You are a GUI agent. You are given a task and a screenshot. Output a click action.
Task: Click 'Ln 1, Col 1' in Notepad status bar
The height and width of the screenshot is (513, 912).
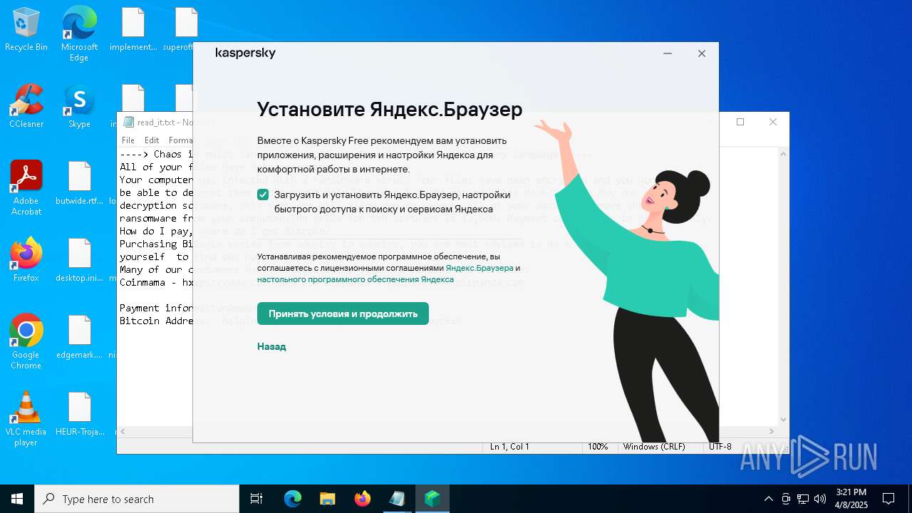(509, 447)
